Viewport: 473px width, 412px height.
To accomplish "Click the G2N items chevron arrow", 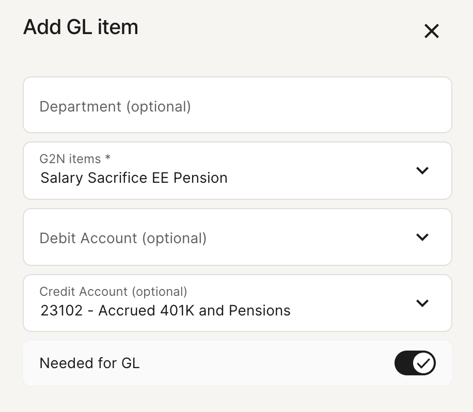I will [422, 170].
